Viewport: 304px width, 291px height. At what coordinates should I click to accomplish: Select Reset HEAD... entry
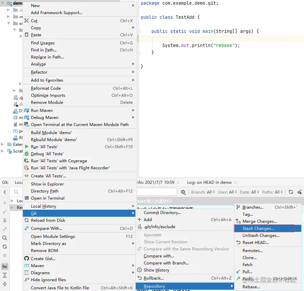tap(267, 243)
